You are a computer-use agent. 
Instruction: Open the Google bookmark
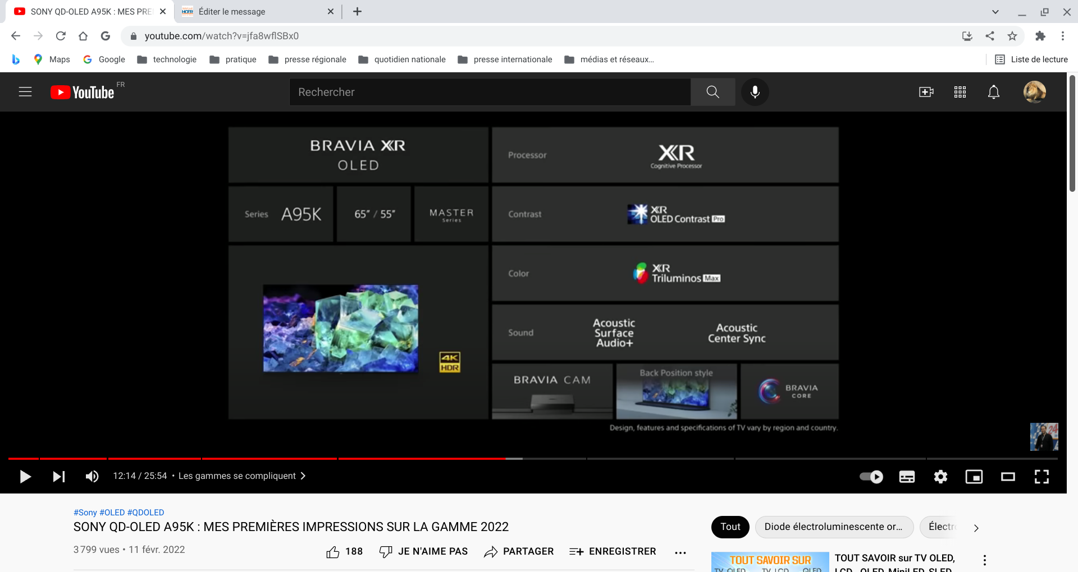pos(104,59)
